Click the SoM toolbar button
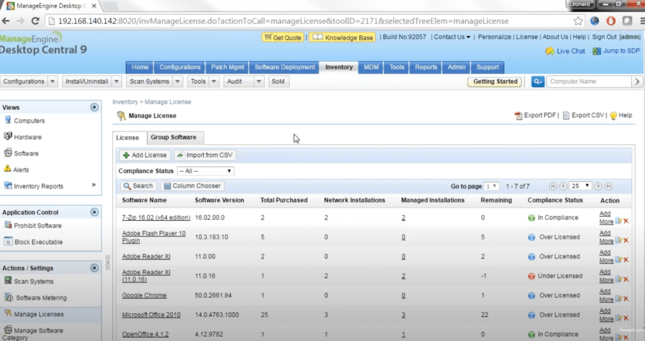645x341 pixels. (278, 81)
